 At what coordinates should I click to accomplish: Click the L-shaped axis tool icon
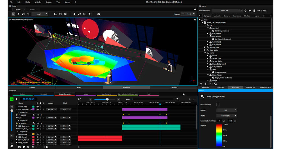point(55,14)
